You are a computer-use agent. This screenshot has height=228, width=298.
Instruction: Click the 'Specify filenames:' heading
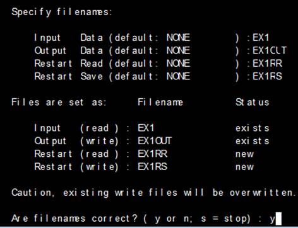[x=62, y=12]
